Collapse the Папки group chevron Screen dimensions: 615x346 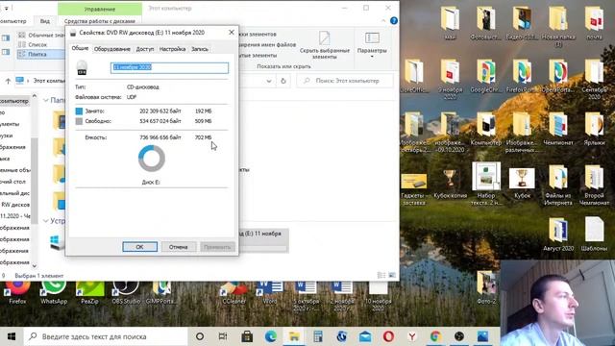pos(46,100)
